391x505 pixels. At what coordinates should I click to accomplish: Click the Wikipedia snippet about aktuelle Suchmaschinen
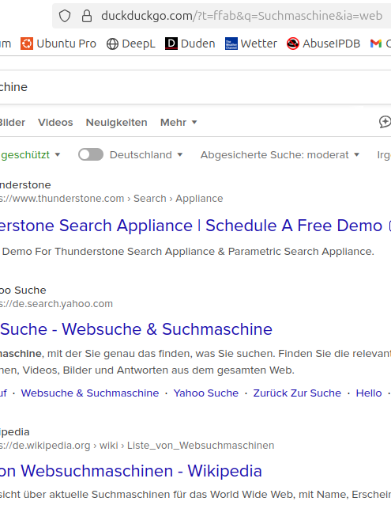pyautogui.click(x=195, y=495)
